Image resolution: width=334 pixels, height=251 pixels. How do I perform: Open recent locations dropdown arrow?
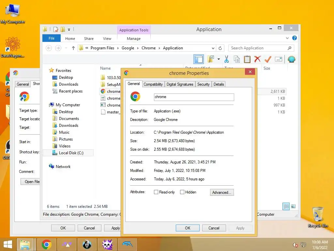click(x=66, y=48)
